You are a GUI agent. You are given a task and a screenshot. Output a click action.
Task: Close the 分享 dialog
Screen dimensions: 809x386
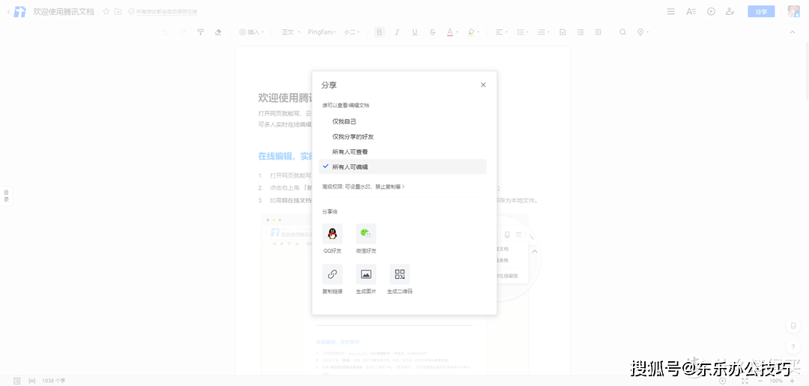(483, 85)
